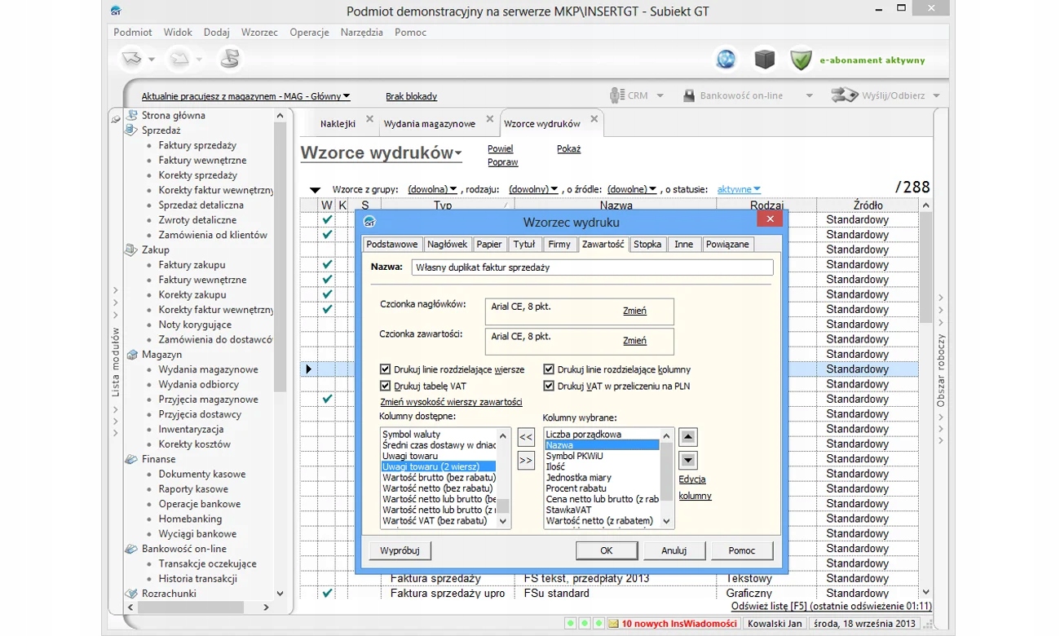
Task: Expand the warehouse MAG - Główny selector
Action: pyautogui.click(x=346, y=96)
